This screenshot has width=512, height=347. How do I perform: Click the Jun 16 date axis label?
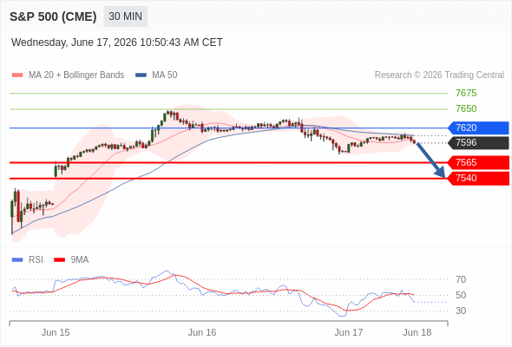click(x=202, y=332)
